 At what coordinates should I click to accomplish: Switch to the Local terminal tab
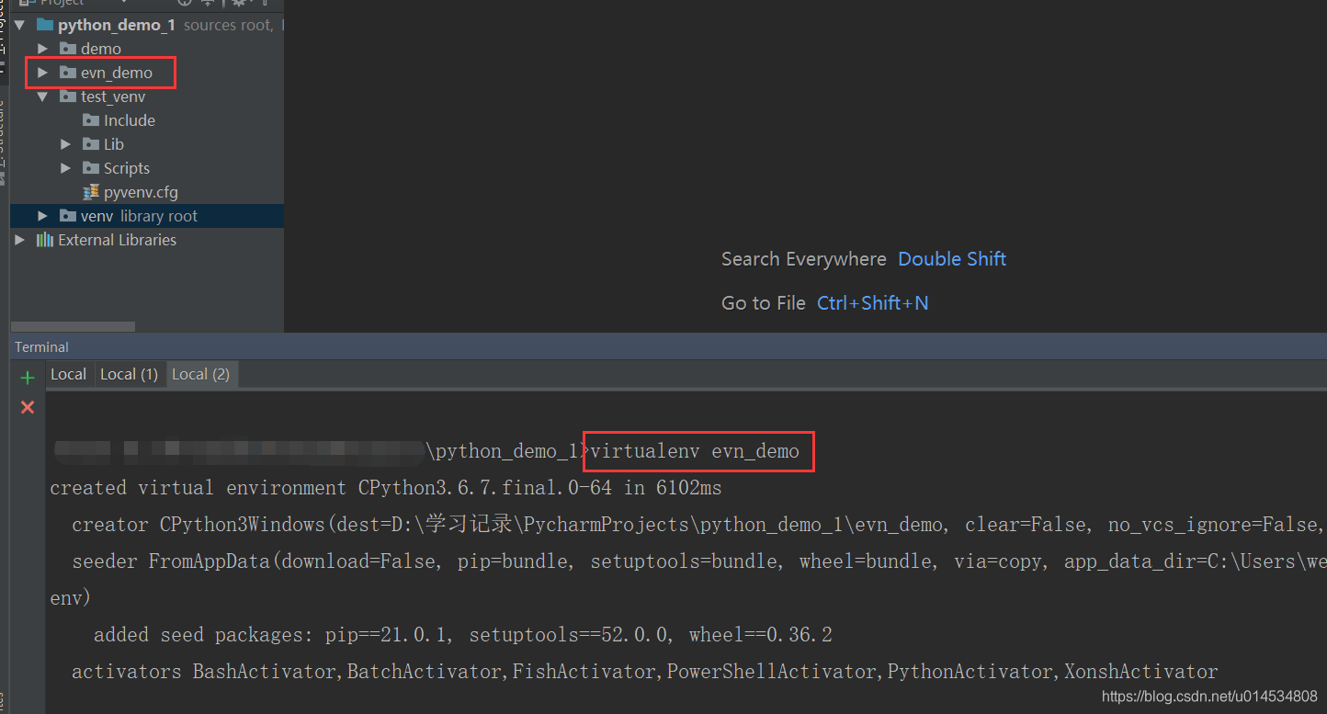pyautogui.click(x=68, y=373)
